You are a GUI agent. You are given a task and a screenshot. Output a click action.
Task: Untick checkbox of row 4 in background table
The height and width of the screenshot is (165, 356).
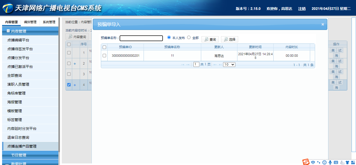[x=69, y=85]
